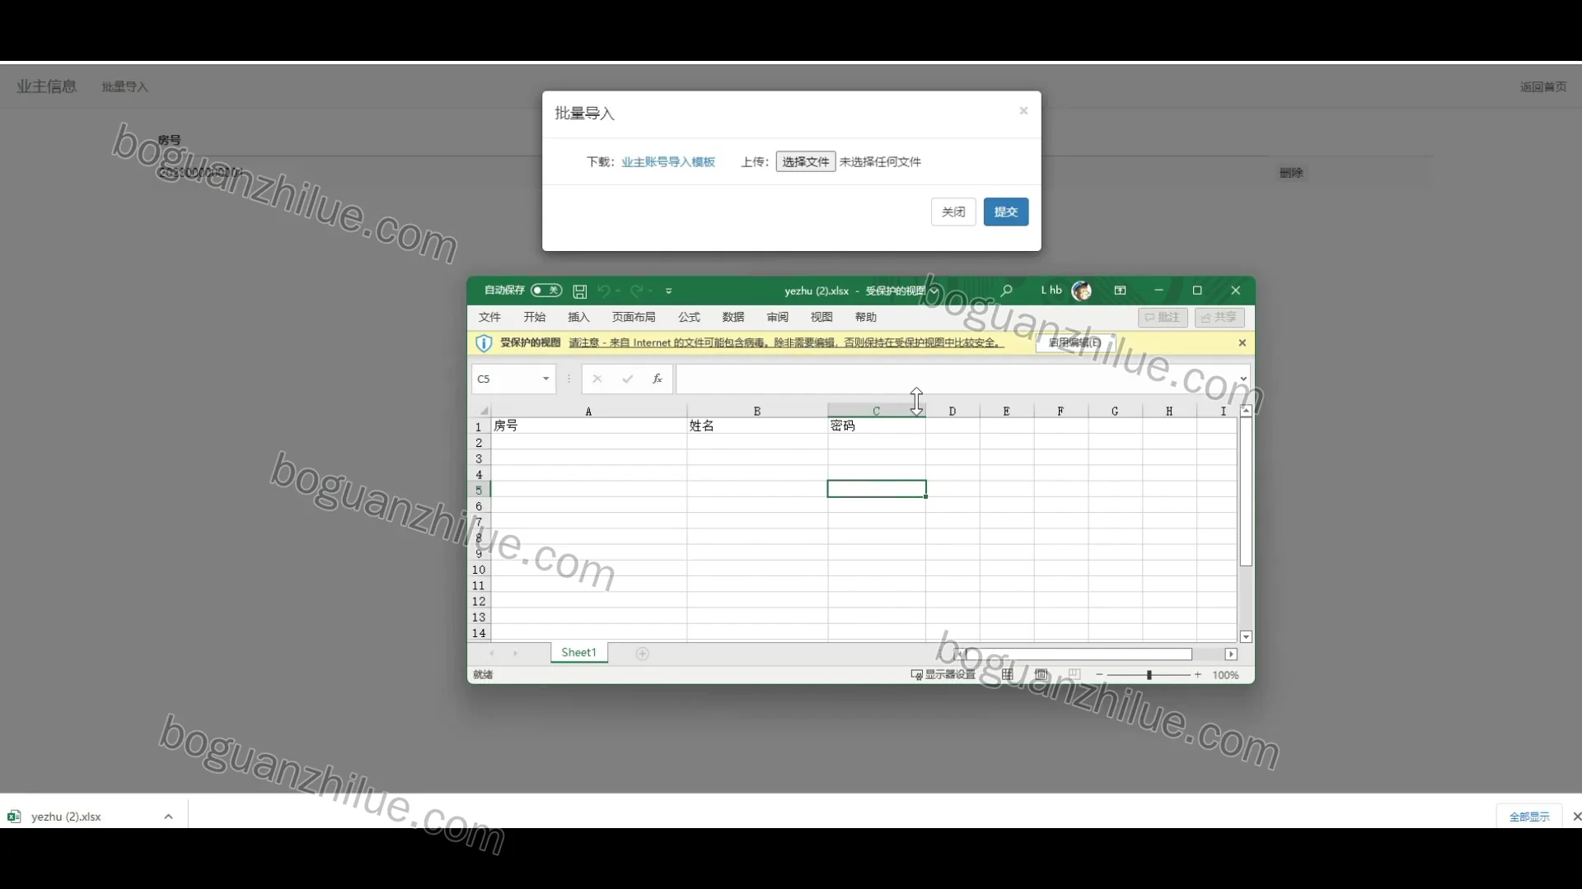Click the zoom slider handle in Excel

[x=1149, y=674]
